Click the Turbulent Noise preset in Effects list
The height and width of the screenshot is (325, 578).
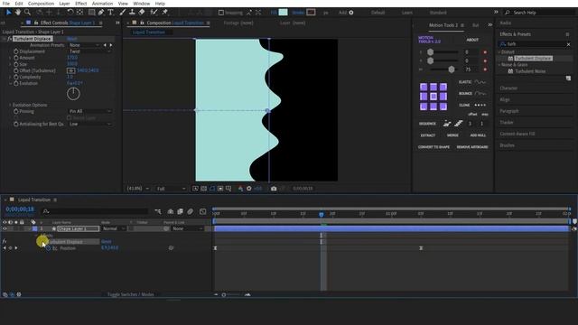pos(530,71)
